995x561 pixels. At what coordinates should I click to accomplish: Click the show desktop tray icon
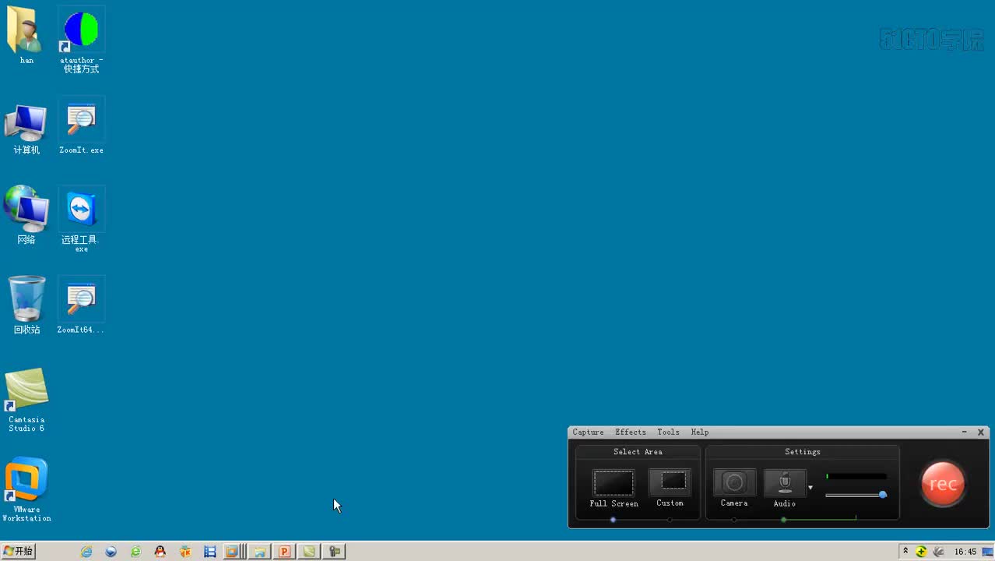(x=987, y=552)
